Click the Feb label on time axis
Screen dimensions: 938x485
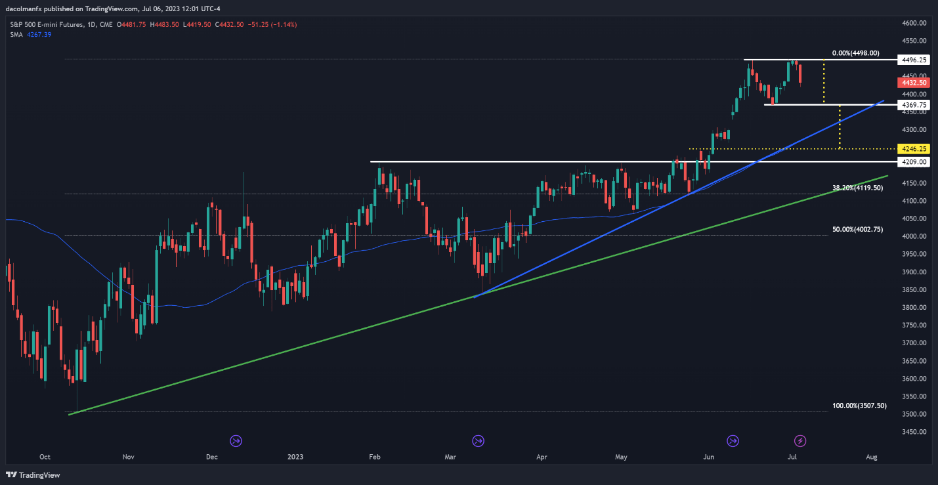[x=375, y=456]
